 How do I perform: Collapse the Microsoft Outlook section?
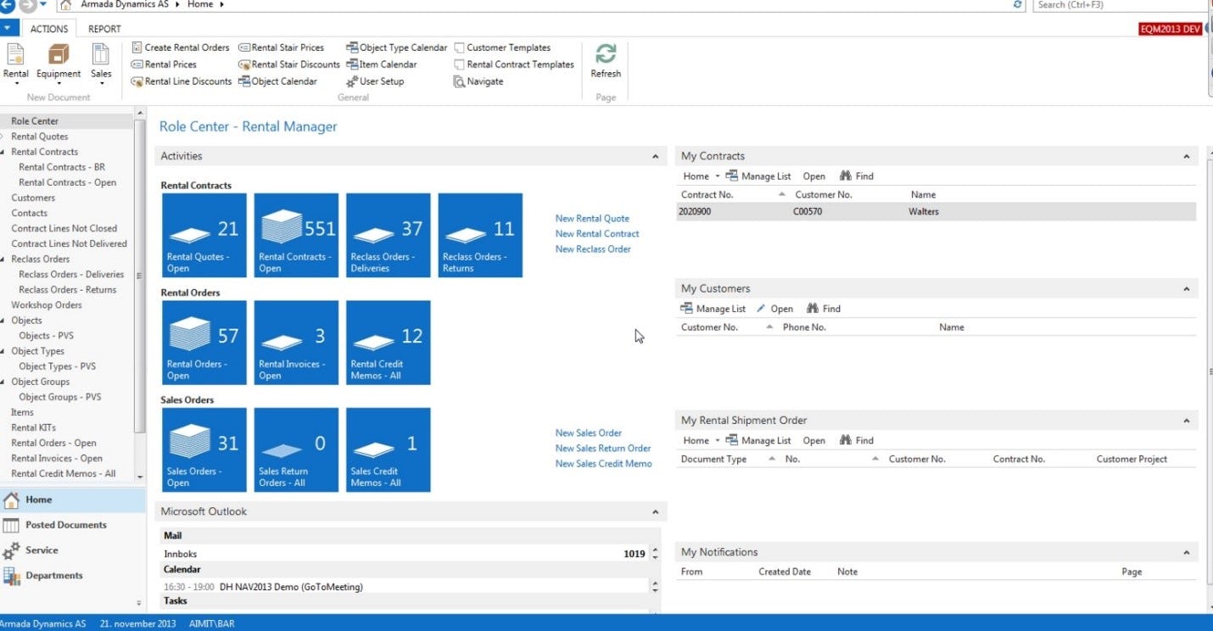click(655, 512)
